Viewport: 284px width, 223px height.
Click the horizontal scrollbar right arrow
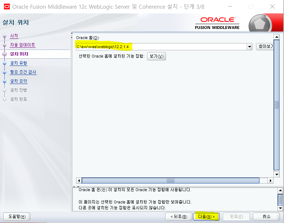pyautogui.click(x=271, y=180)
